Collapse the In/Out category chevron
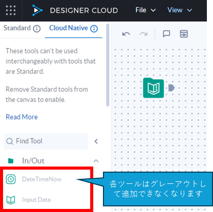 click(x=96, y=161)
